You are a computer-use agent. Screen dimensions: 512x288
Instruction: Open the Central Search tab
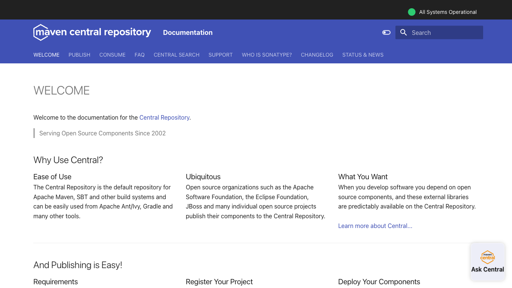click(177, 55)
